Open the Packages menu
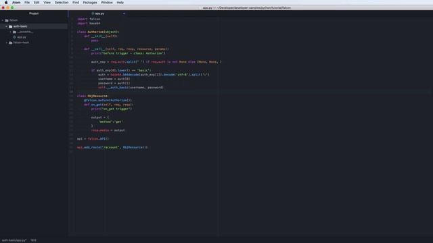The image size is (433, 243). click(x=90, y=3)
